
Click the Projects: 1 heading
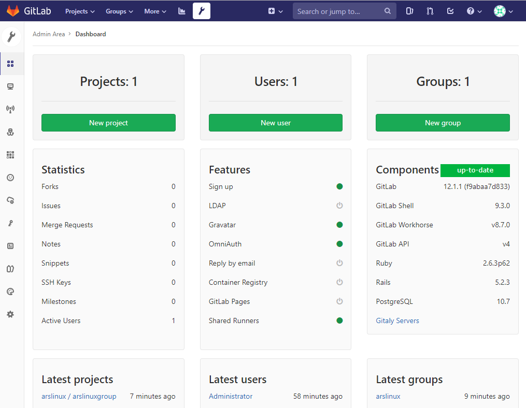pyautogui.click(x=108, y=81)
